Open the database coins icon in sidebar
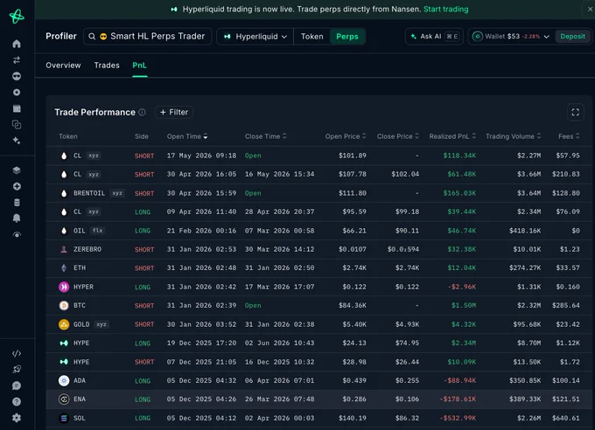The width and height of the screenshot is (595, 430). [x=17, y=202]
